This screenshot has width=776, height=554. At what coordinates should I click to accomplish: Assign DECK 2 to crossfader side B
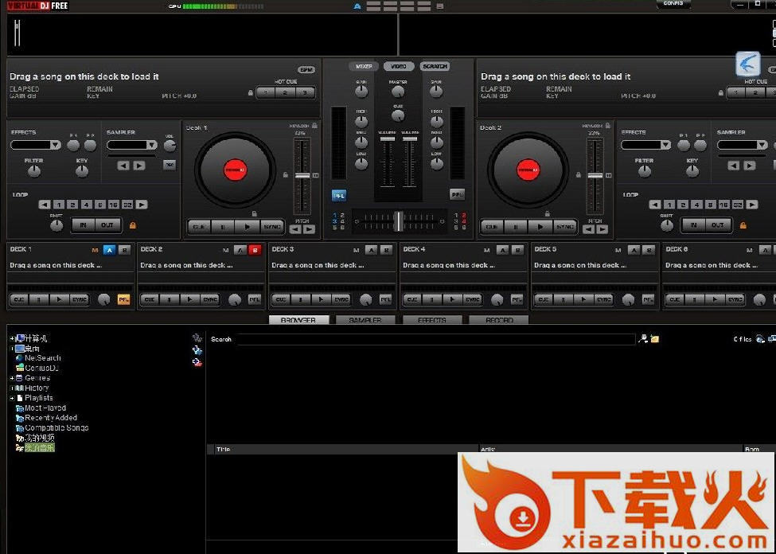[x=255, y=250]
